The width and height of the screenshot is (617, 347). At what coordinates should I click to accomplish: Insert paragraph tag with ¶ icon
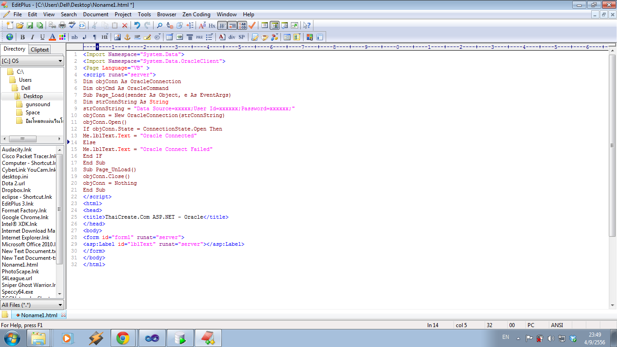[x=94, y=37]
